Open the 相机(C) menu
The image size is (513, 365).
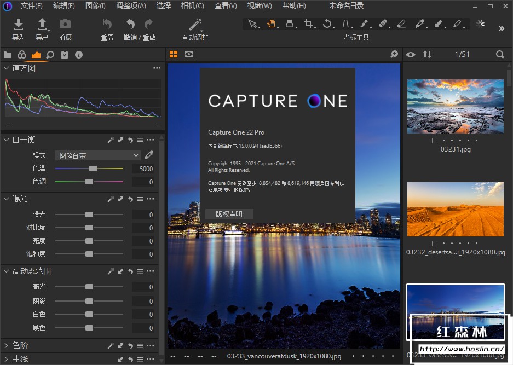192,6
